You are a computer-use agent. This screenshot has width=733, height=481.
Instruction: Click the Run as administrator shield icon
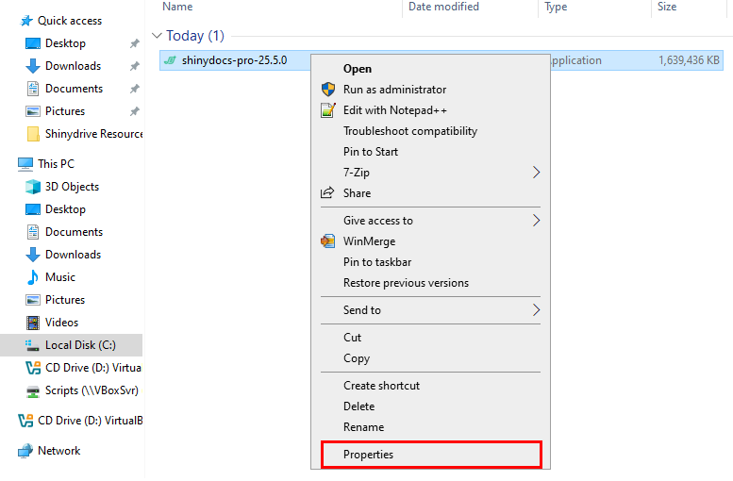327,90
